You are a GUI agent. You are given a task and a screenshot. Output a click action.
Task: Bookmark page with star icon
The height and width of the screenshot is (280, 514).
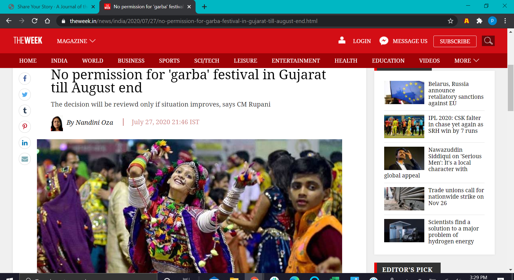point(450,21)
